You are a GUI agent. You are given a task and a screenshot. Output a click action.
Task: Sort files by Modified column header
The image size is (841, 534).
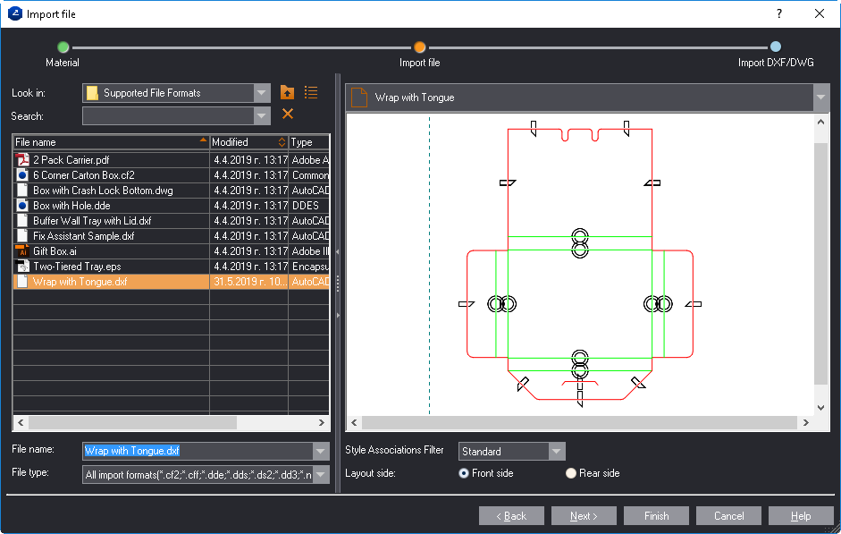243,142
